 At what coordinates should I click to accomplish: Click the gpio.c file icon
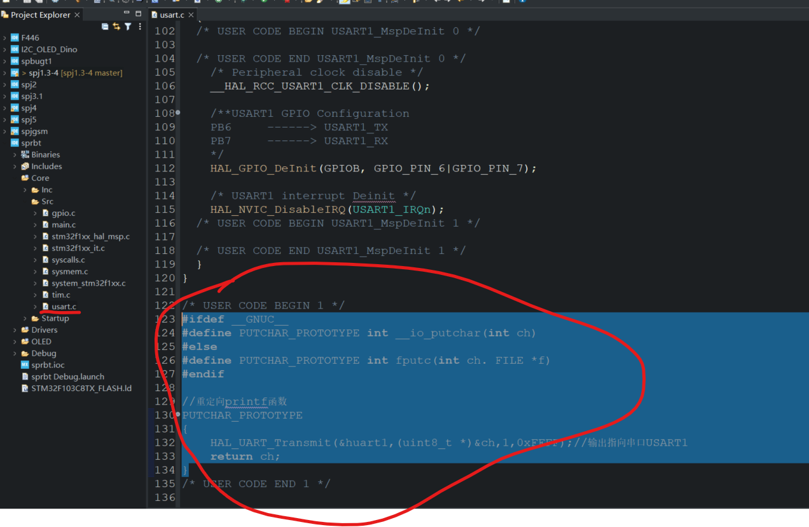click(45, 213)
